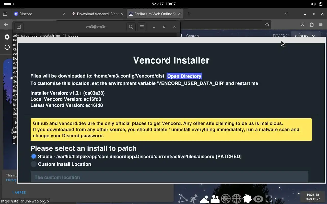Open the Pocket save icon in browser toolbar
The height and width of the screenshot is (204, 327).
(x=302, y=24)
